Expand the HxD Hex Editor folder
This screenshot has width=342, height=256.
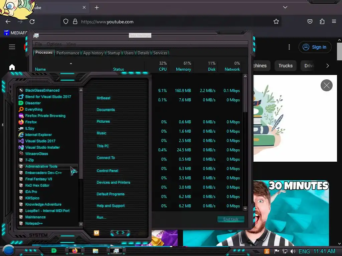(x=37, y=185)
